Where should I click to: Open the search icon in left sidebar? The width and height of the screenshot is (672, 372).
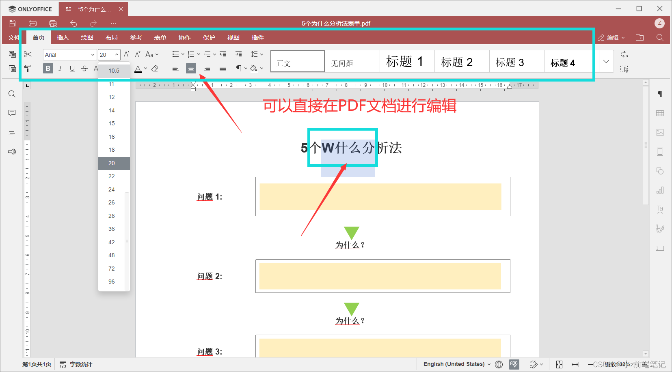12,94
